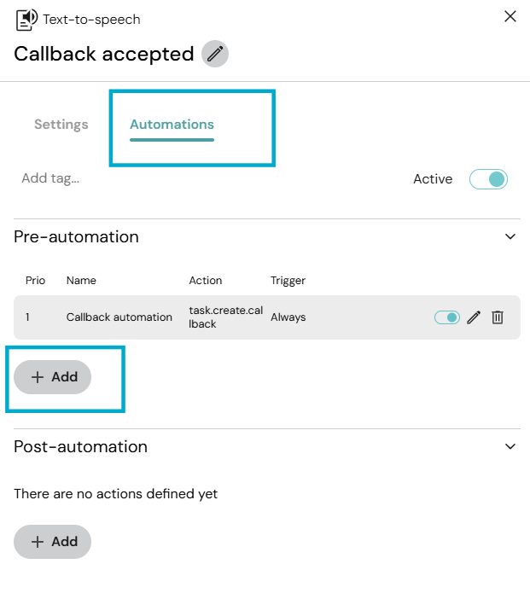This screenshot has height=599, width=530.
Task: Add a new Post-automation action
Action: 52,542
